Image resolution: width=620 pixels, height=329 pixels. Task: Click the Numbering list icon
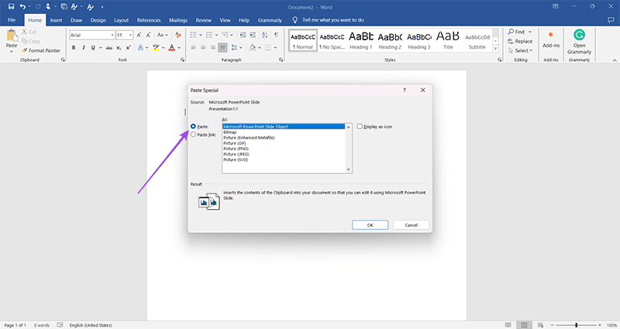(x=209, y=35)
